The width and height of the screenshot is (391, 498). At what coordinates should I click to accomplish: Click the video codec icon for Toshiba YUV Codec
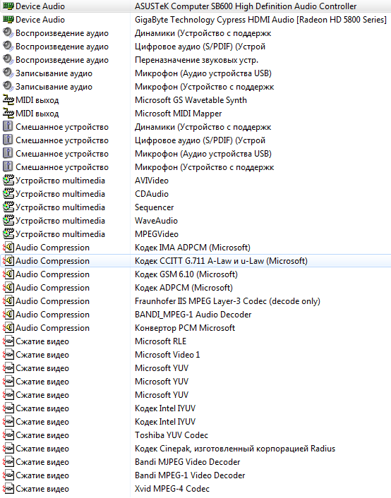click(x=8, y=435)
